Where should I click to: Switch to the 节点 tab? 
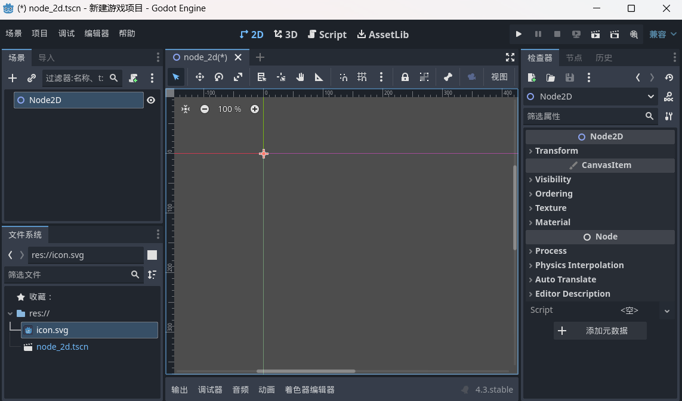pos(574,58)
